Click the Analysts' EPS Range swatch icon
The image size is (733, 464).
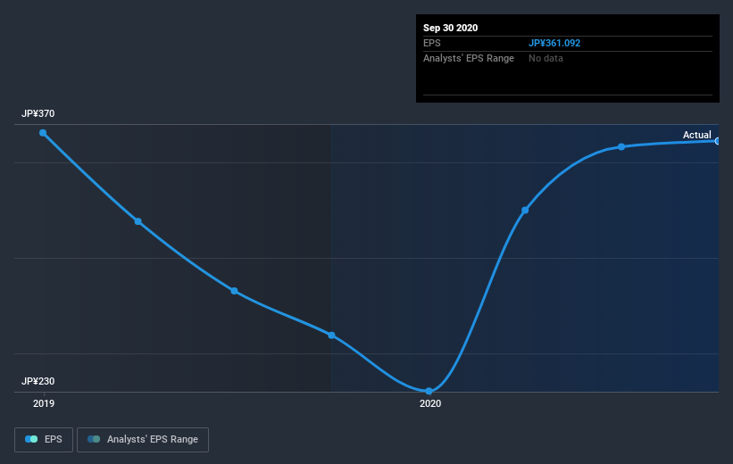tap(94, 439)
